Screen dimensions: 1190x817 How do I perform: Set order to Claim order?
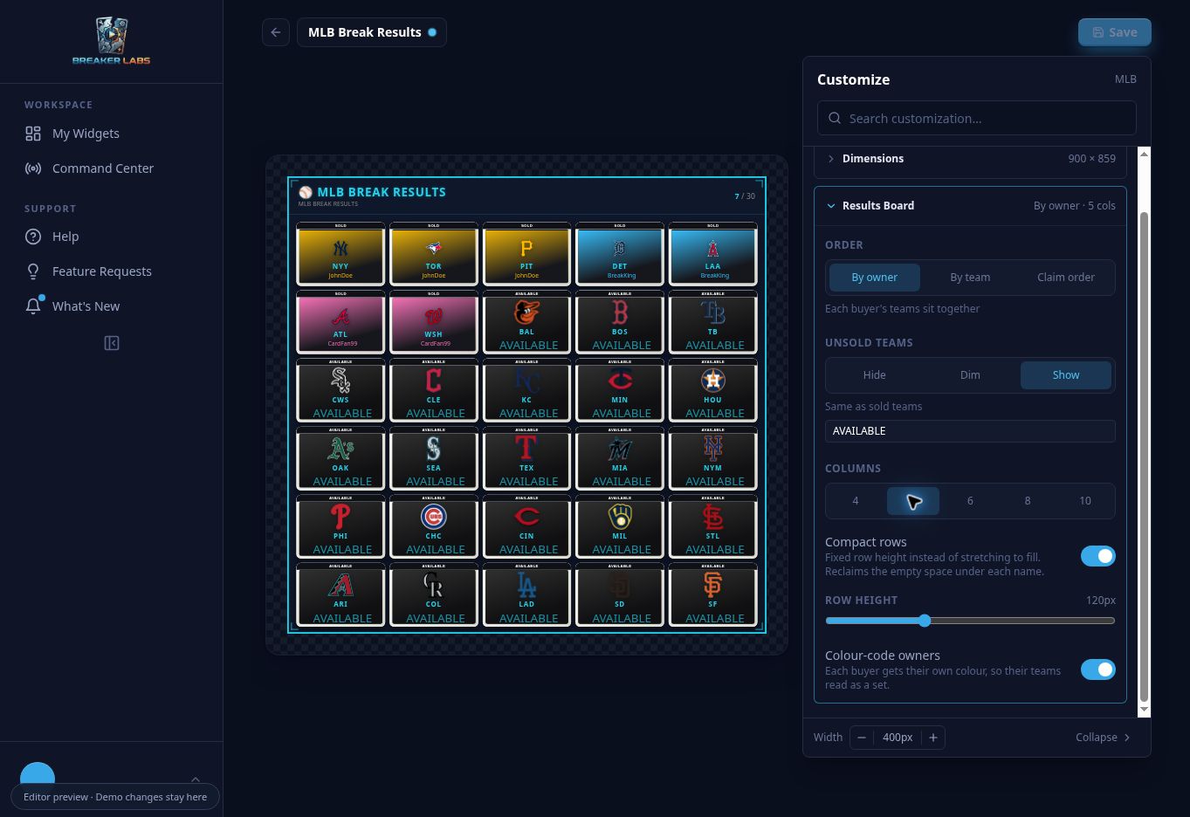click(1066, 278)
